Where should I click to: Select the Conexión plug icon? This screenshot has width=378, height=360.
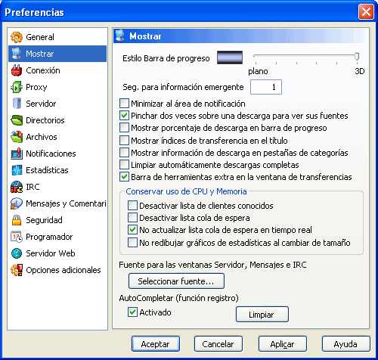(17, 70)
